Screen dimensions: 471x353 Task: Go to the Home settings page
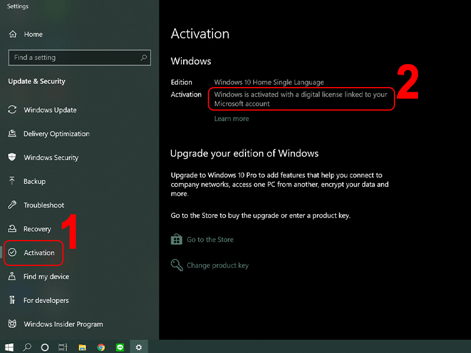[33, 34]
